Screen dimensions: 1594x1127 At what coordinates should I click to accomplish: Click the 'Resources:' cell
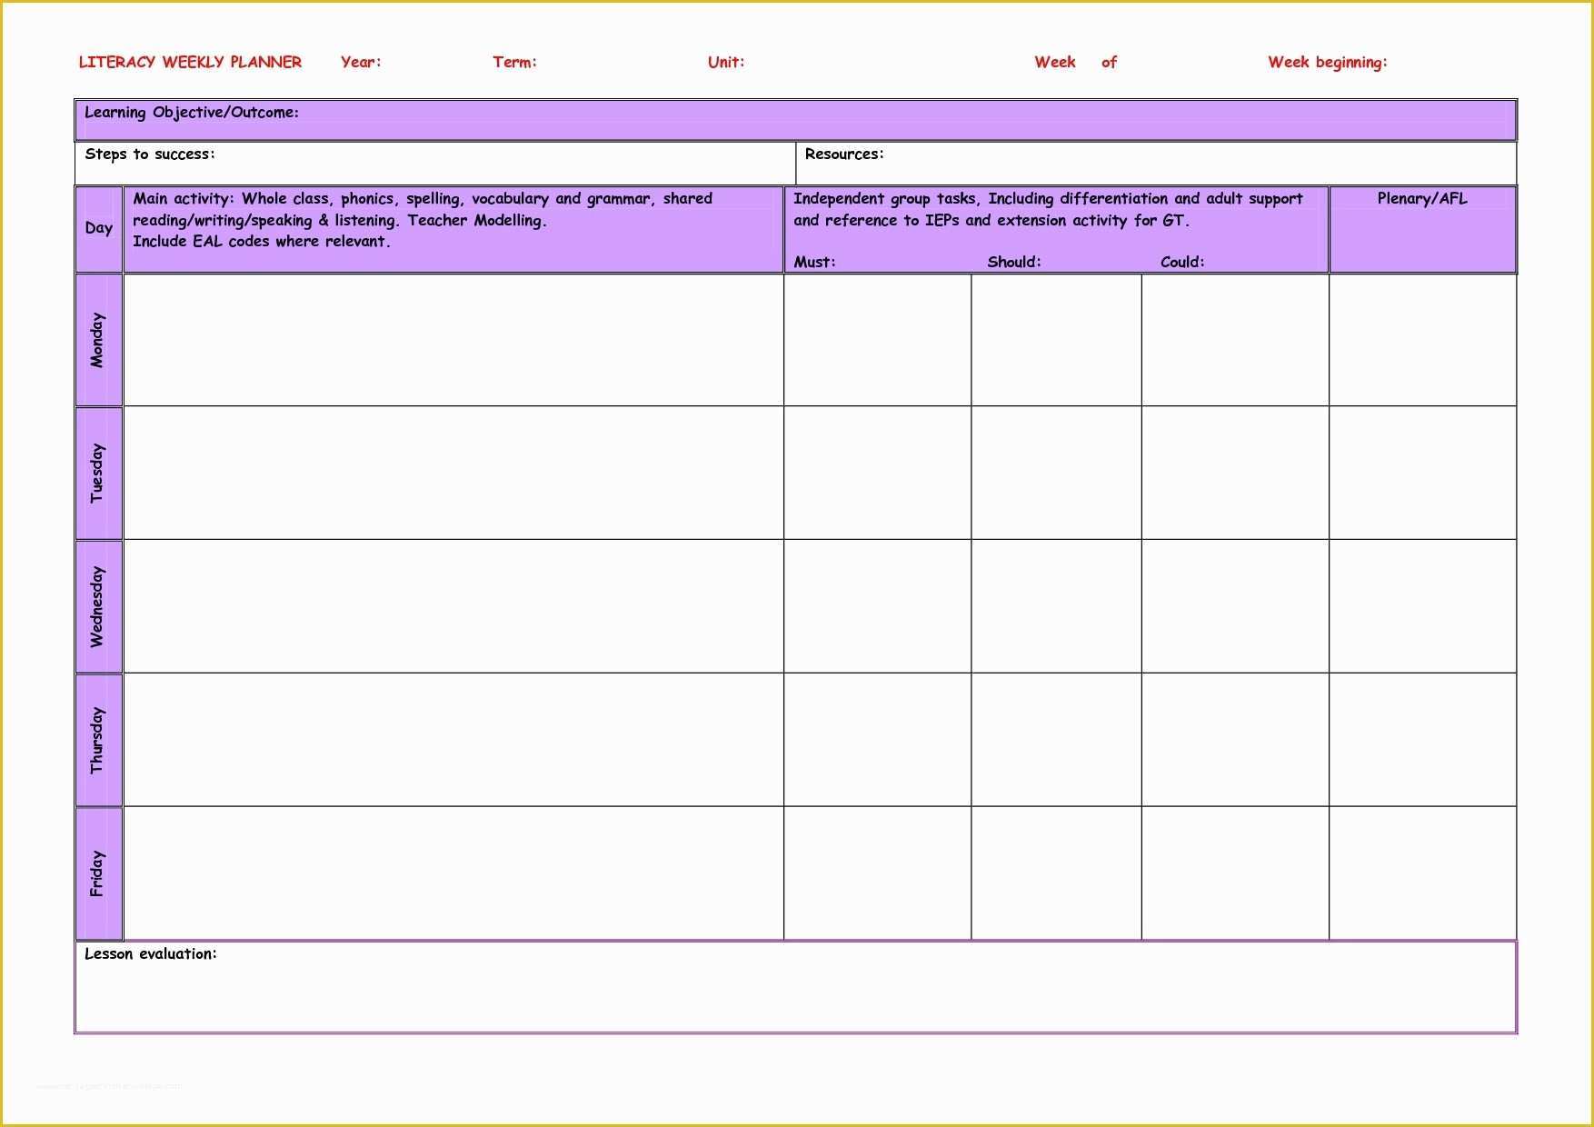click(x=1156, y=163)
